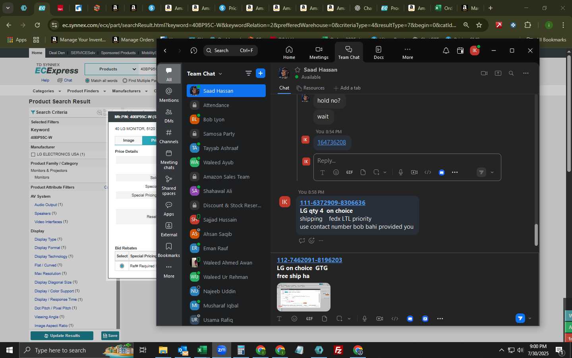
Task: Open send options arrow in bottom composer
Action: coord(529,318)
